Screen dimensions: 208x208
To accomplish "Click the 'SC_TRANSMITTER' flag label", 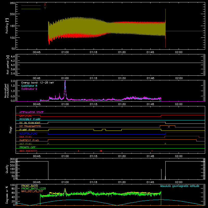I will 30,126.
